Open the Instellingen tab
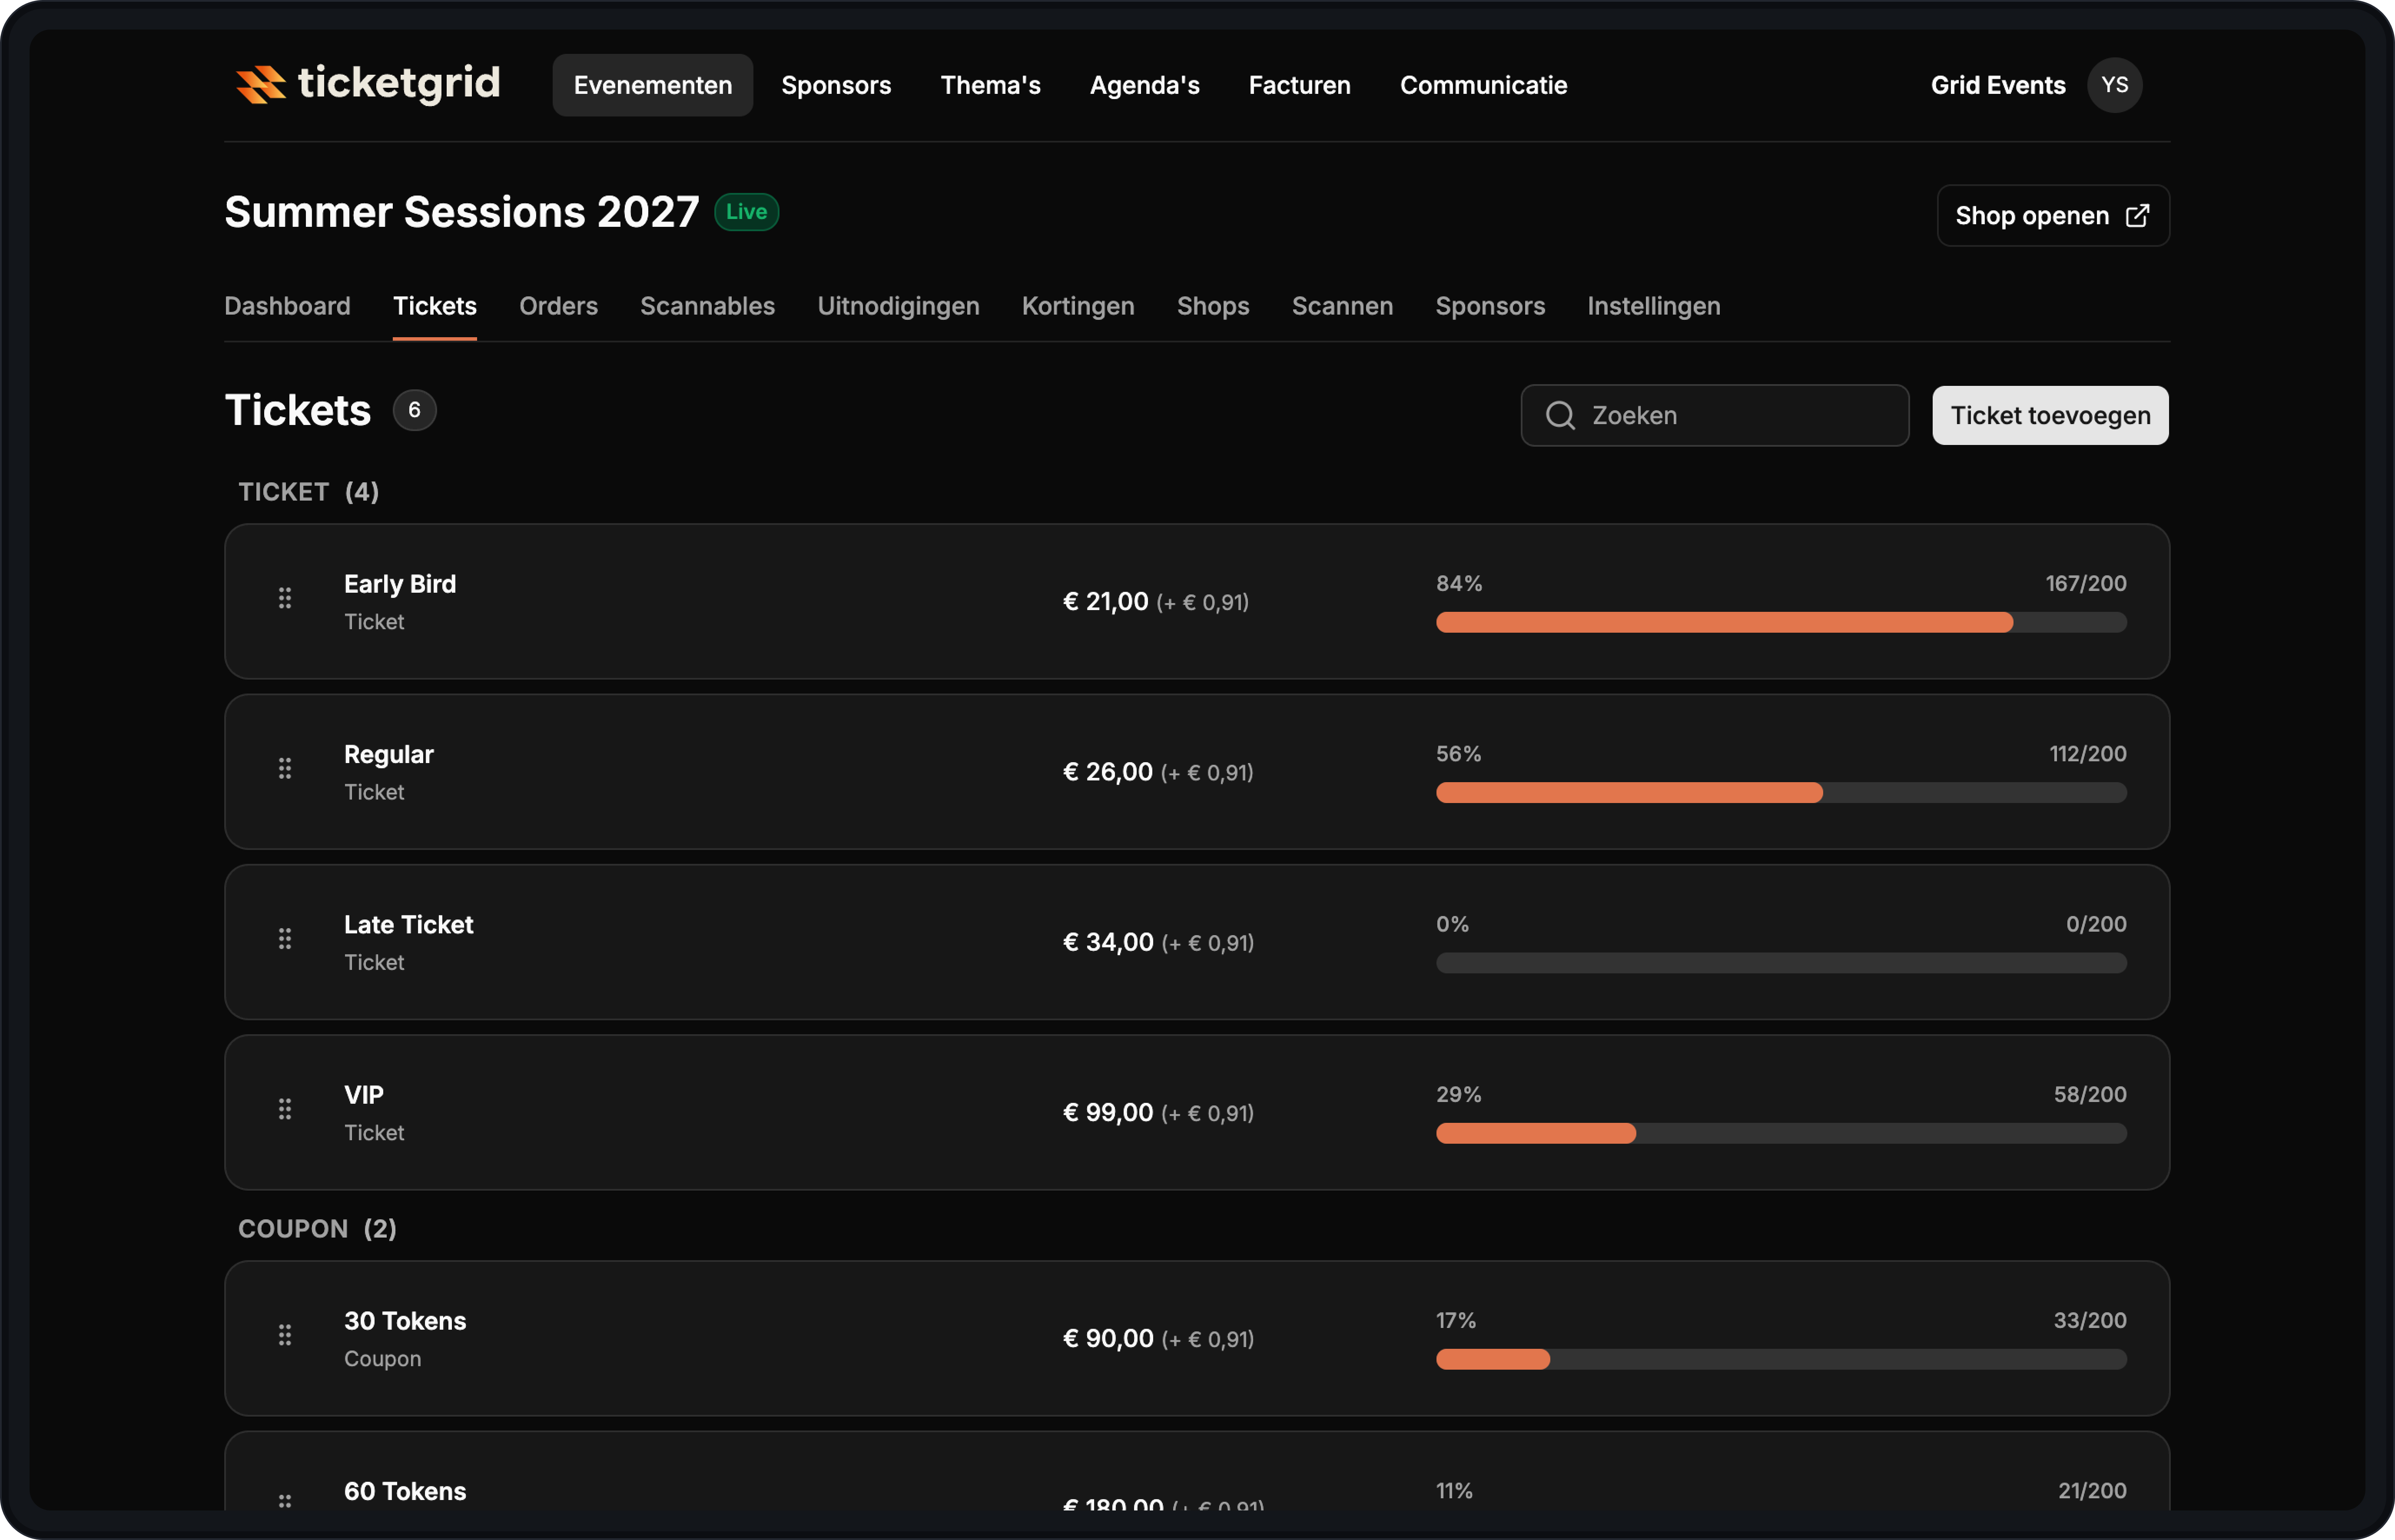2395x1540 pixels. click(x=1654, y=306)
